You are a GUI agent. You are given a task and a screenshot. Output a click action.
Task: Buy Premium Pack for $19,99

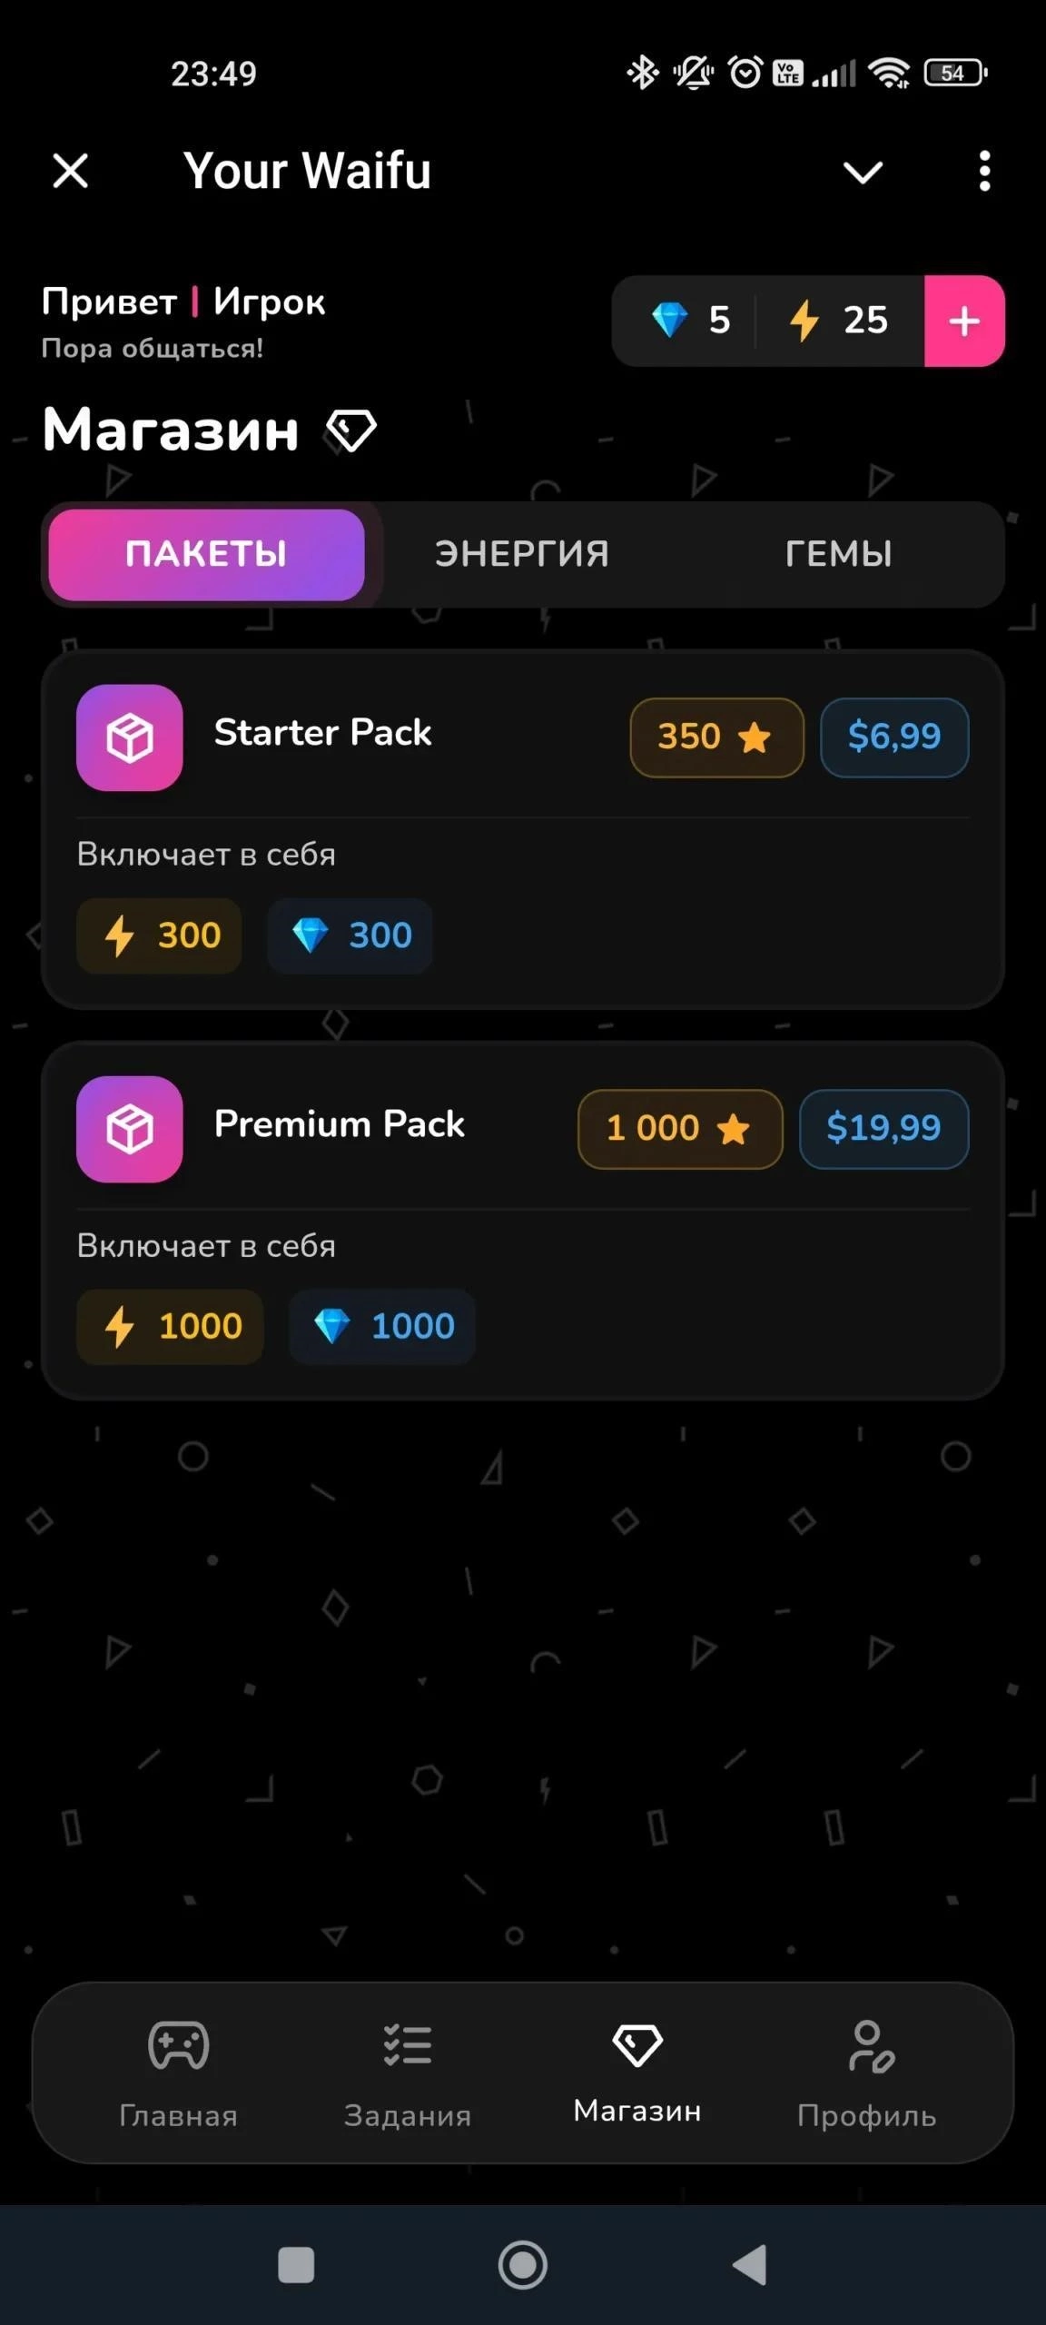pyautogui.click(x=883, y=1128)
